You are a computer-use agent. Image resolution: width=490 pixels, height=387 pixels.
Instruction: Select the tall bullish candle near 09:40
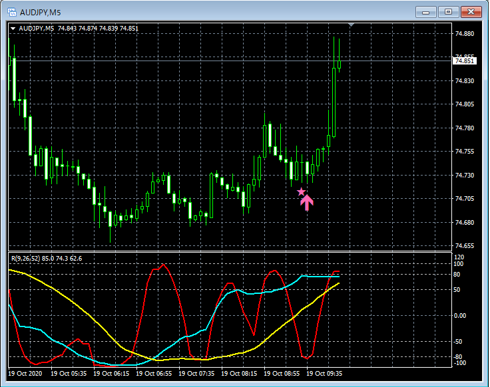(x=334, y=102)
